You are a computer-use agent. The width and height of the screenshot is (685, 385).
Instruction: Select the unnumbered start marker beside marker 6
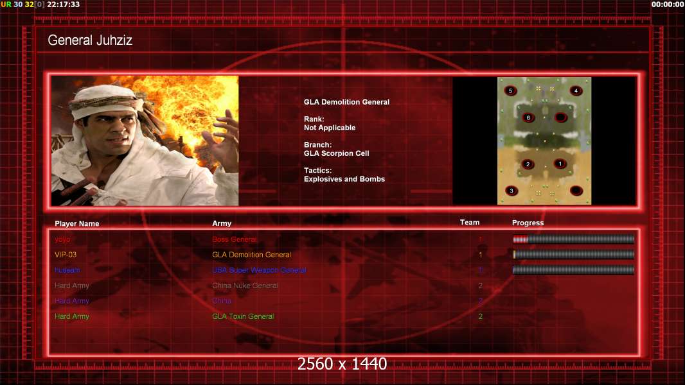(x=560, y=117)
